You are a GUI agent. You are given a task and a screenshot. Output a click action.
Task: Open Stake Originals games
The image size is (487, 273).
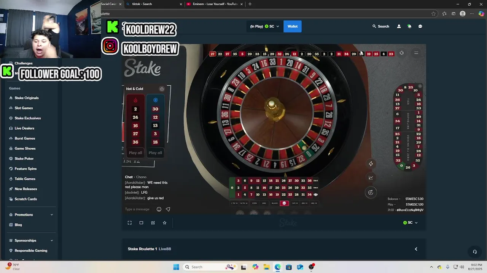click(x=27, y=98)
